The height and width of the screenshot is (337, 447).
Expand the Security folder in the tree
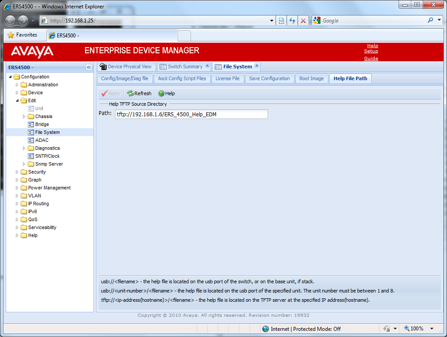(16, 172)
